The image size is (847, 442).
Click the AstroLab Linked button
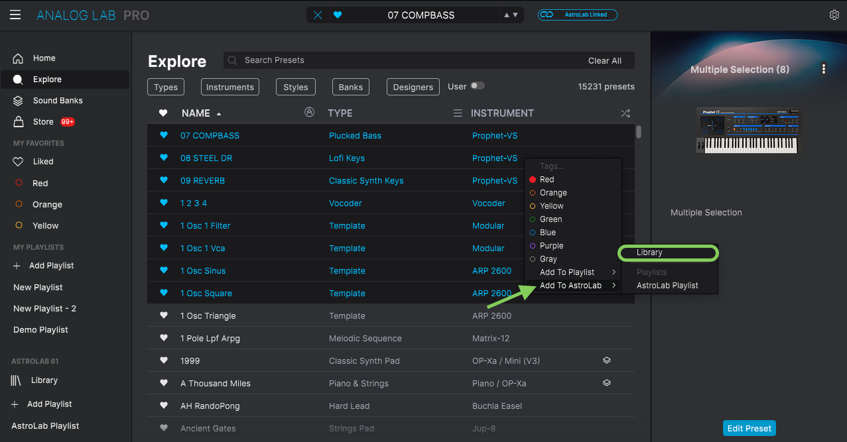click(x=577, y=15)
